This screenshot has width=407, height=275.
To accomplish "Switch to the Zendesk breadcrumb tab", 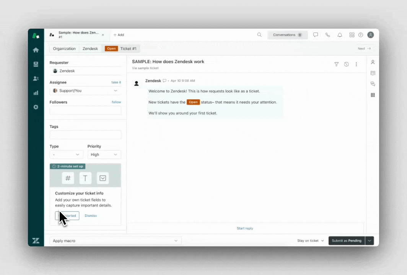I will tap(90, 49).
